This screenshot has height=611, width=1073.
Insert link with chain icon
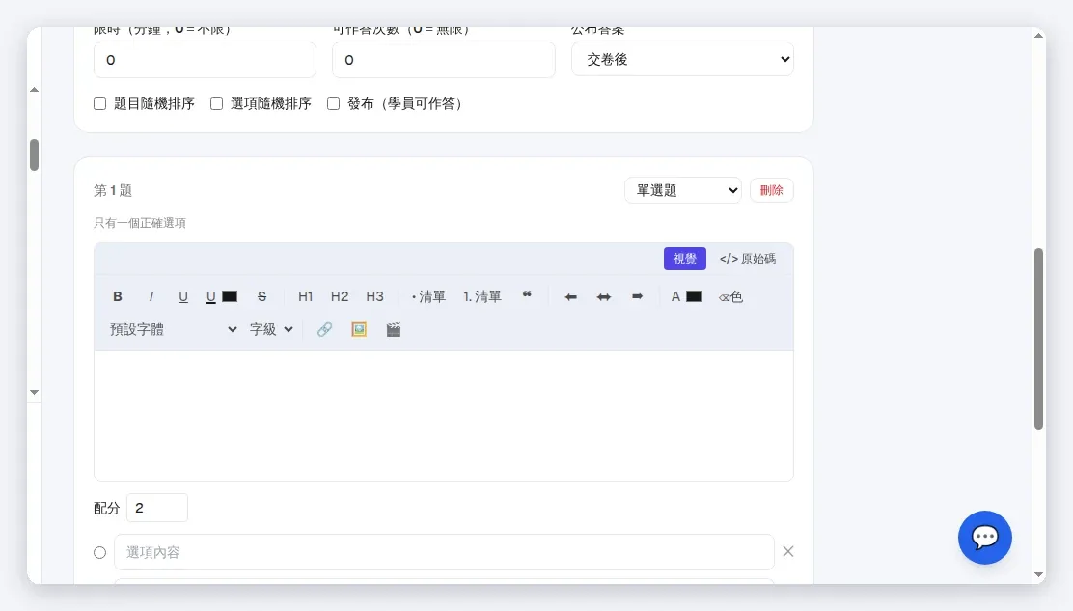[324, 329]
